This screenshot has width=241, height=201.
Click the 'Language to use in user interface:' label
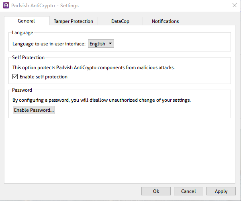49,44
